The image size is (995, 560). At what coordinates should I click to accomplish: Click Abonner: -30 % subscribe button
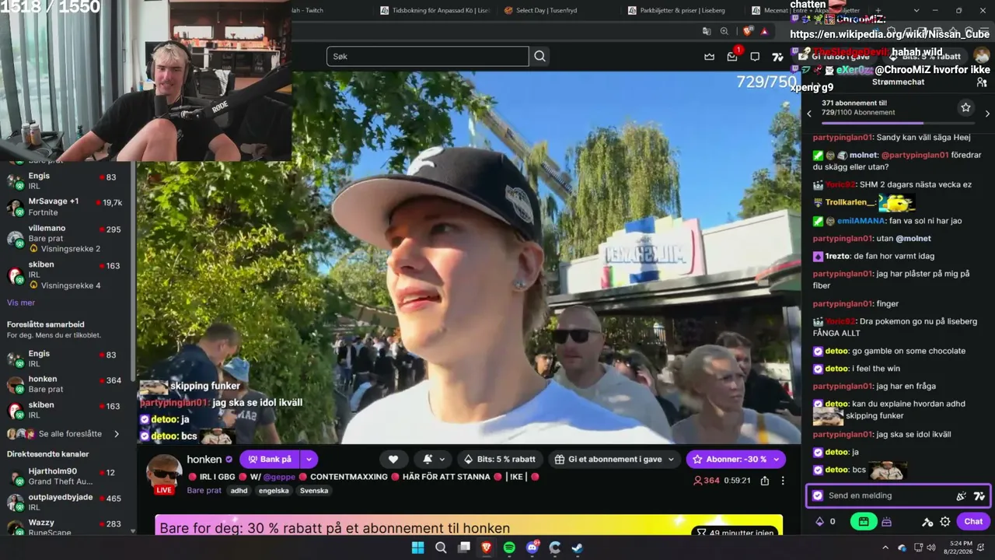pos(735,460)
